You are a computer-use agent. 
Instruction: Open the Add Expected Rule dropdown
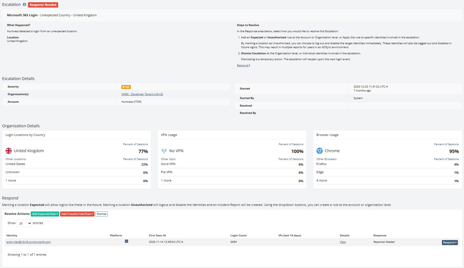coord(45,214)
